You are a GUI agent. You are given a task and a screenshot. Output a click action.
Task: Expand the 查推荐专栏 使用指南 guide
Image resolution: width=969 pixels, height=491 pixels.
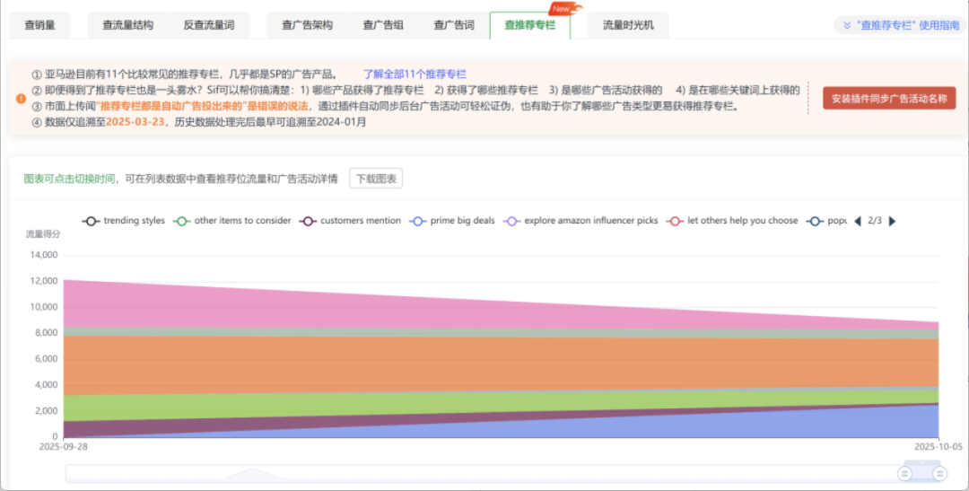901,25
